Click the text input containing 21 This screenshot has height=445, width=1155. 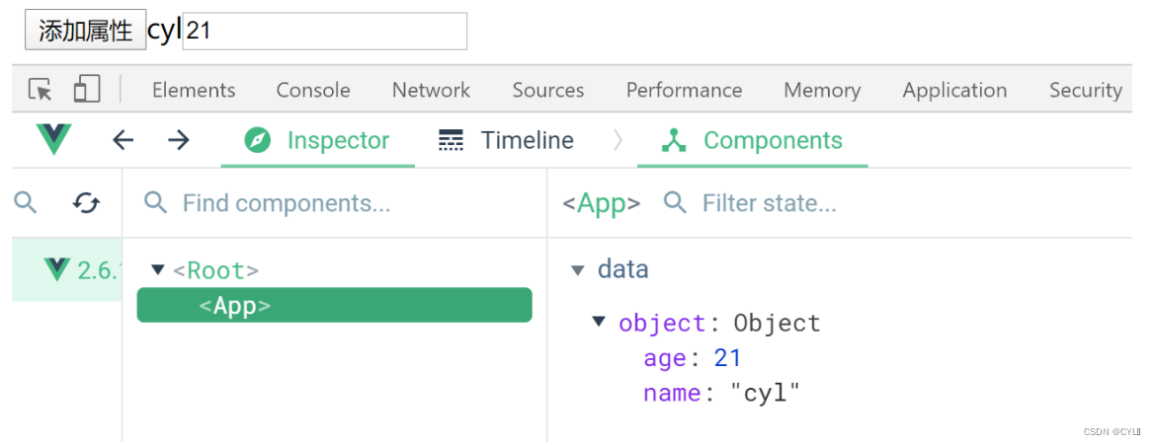click(324, 31)
